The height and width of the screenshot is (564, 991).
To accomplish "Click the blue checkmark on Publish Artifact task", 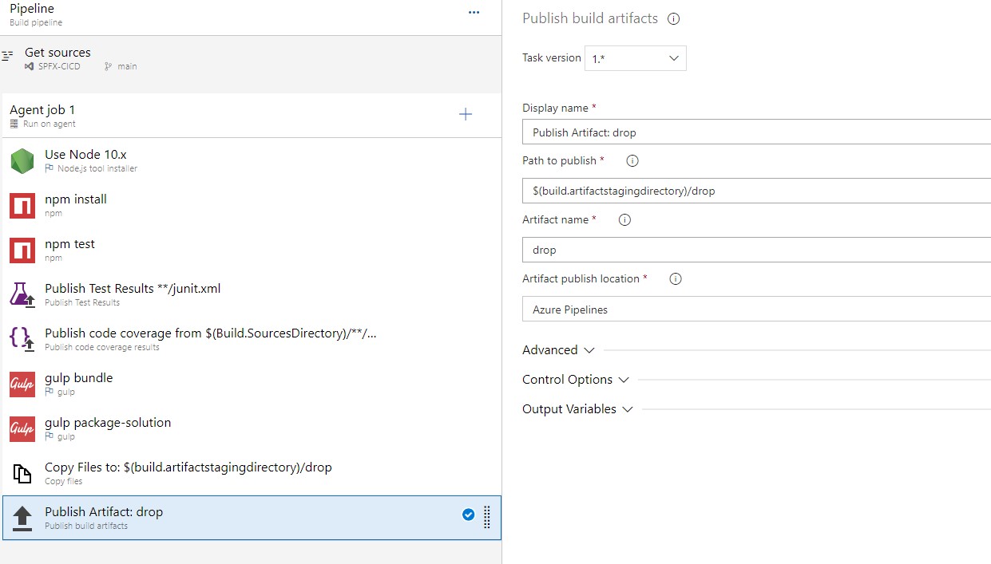I will pos(469,515).
